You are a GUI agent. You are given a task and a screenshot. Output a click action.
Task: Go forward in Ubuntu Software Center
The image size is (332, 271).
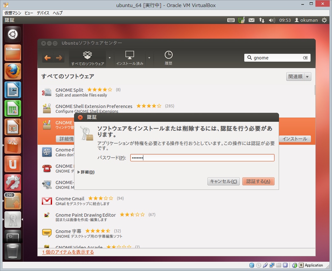tap(59, 58)
